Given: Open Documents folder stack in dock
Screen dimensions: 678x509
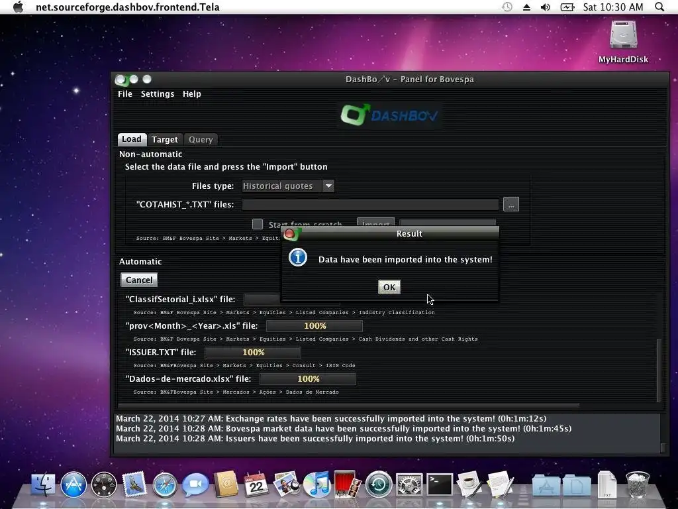Looking at the screenshot, I should point(577,484).
